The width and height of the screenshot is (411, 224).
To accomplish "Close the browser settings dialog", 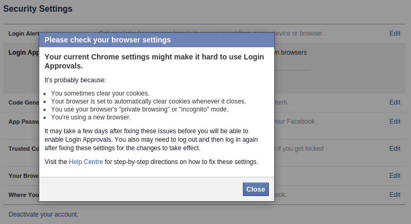I will click(256, 189).
